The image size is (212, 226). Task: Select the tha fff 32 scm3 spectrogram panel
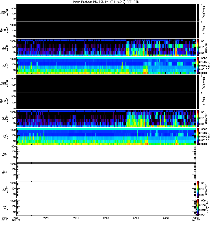click(x=106, y=30)
